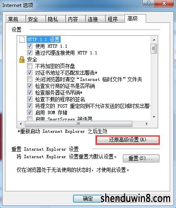Click the settings list scroll-down arrow
The image size is (176, 208).
click(154, 117)
